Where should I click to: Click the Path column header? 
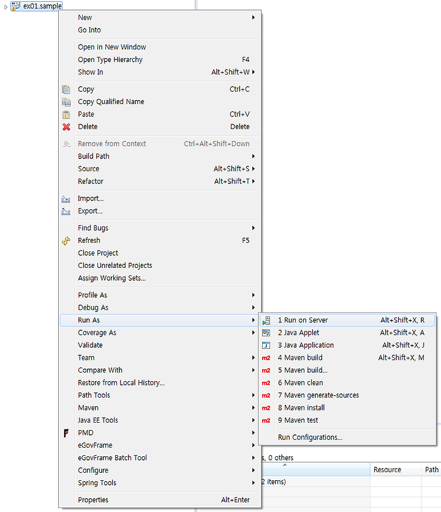[431, 470]
